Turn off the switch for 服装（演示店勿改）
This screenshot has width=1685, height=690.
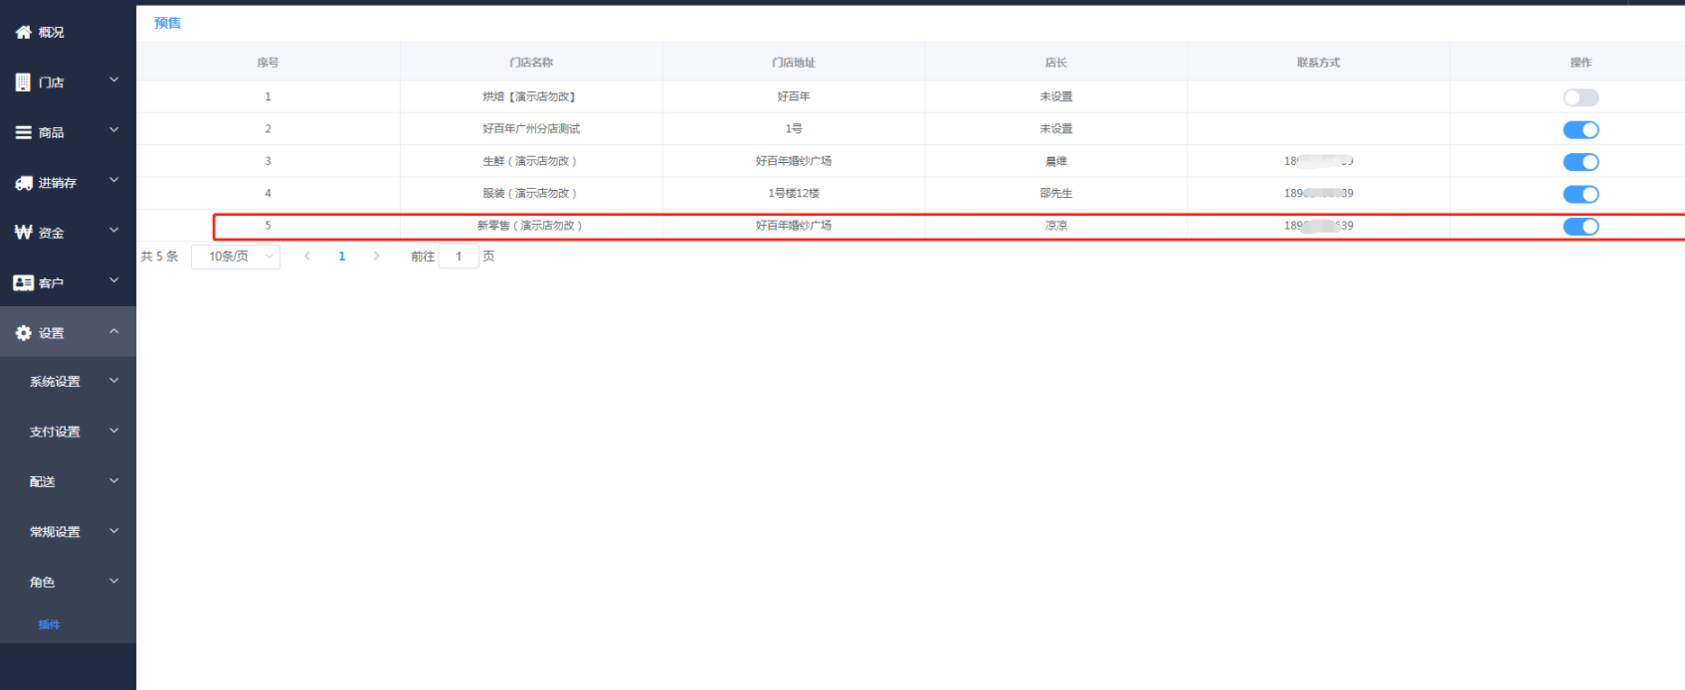click(x=1581, y=194)
